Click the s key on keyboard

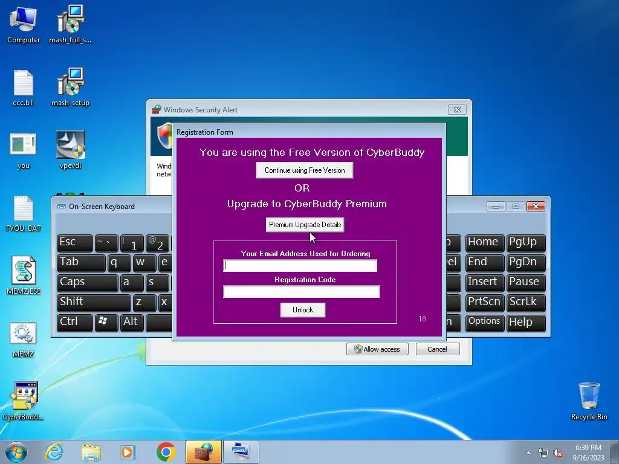point(158,283)
